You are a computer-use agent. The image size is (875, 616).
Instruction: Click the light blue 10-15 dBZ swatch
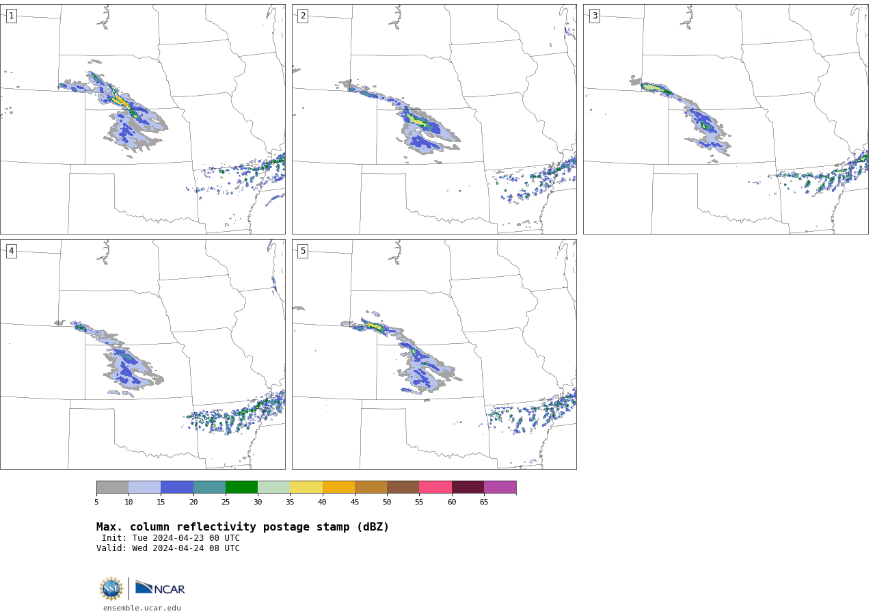click(x=144, y=487)
